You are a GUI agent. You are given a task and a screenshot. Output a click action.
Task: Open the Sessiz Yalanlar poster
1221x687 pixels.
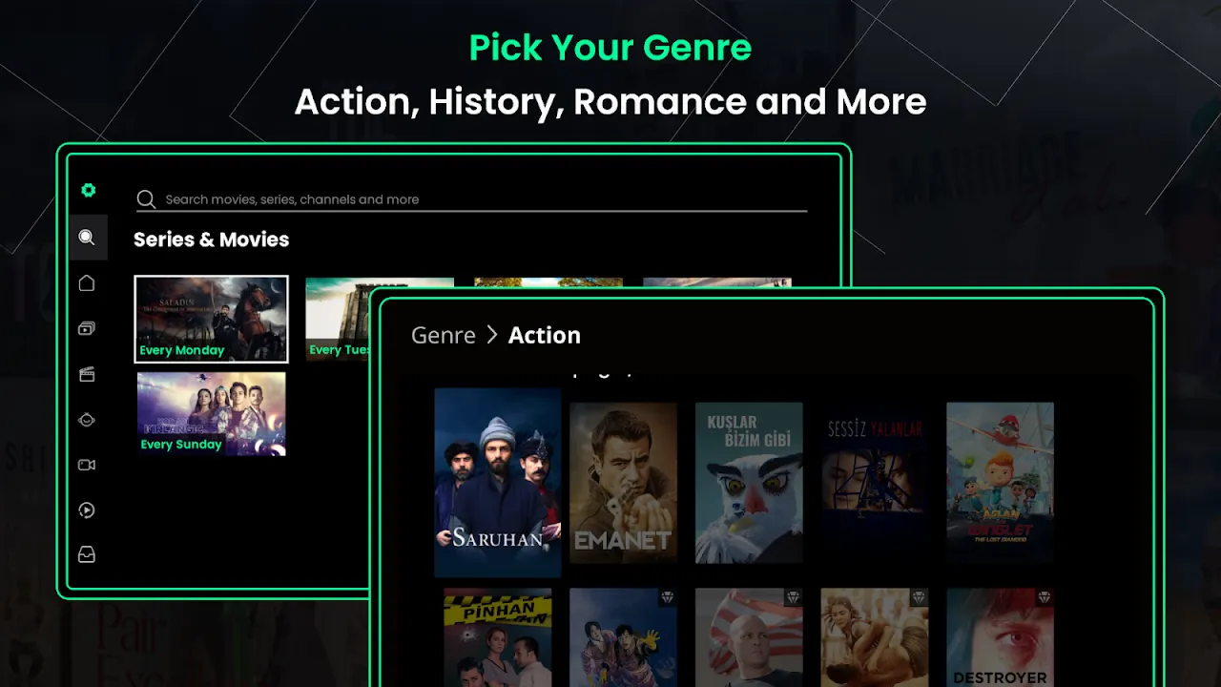pyautogui.click(x=875, y=482)
